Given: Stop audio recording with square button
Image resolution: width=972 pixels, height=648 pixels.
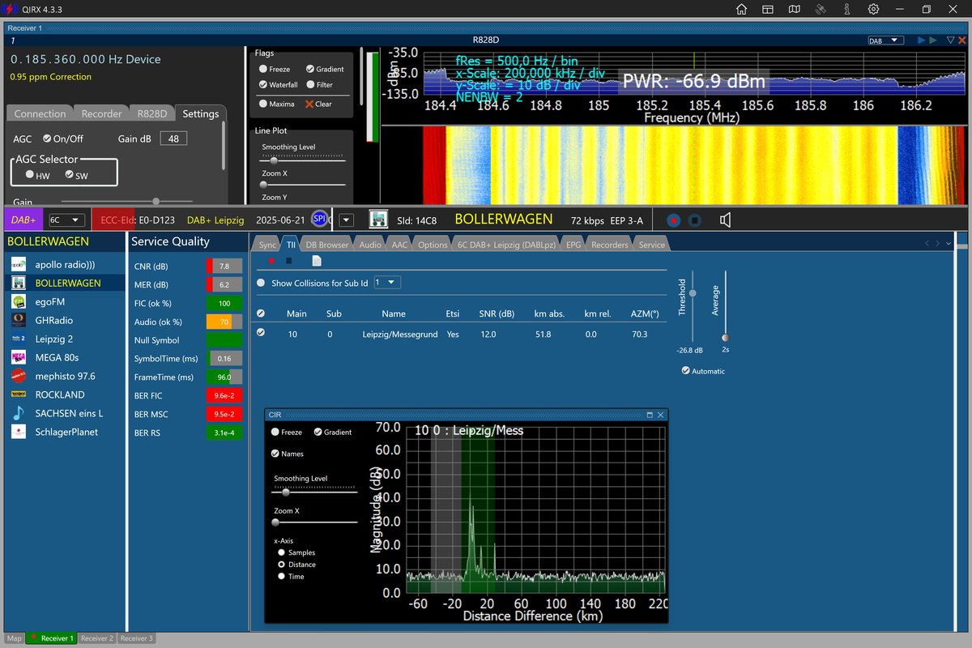Looking at the screenshot, I should [694, 220].
